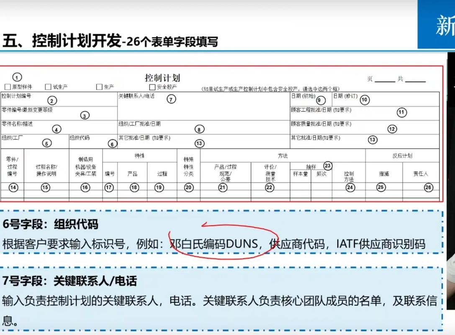The height and width of the screenshot is (335, 455).
Task: Select circled badge 7 in 关键联系人/电话 field
Action: (x=171, y=99)
